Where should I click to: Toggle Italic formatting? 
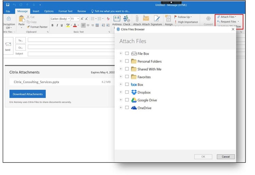57,25
